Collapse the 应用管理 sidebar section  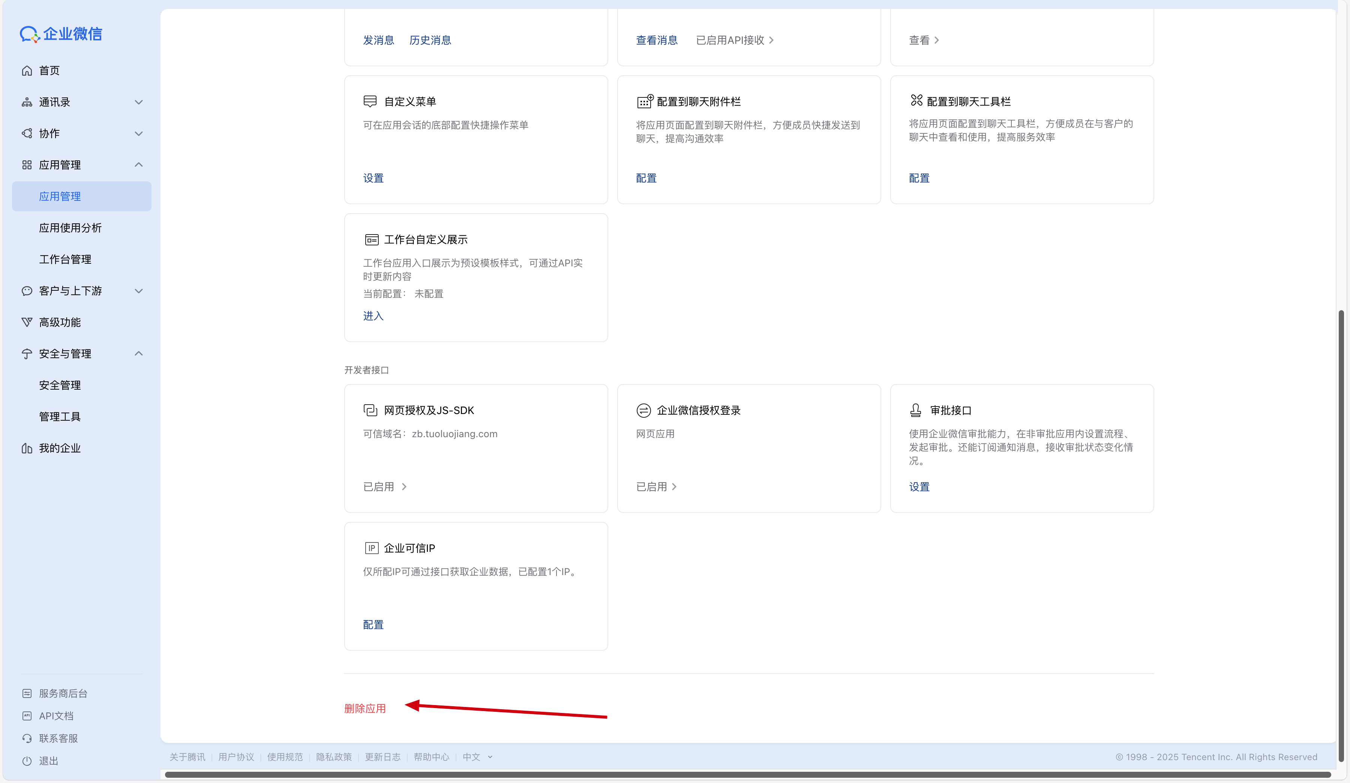(139, 165)
